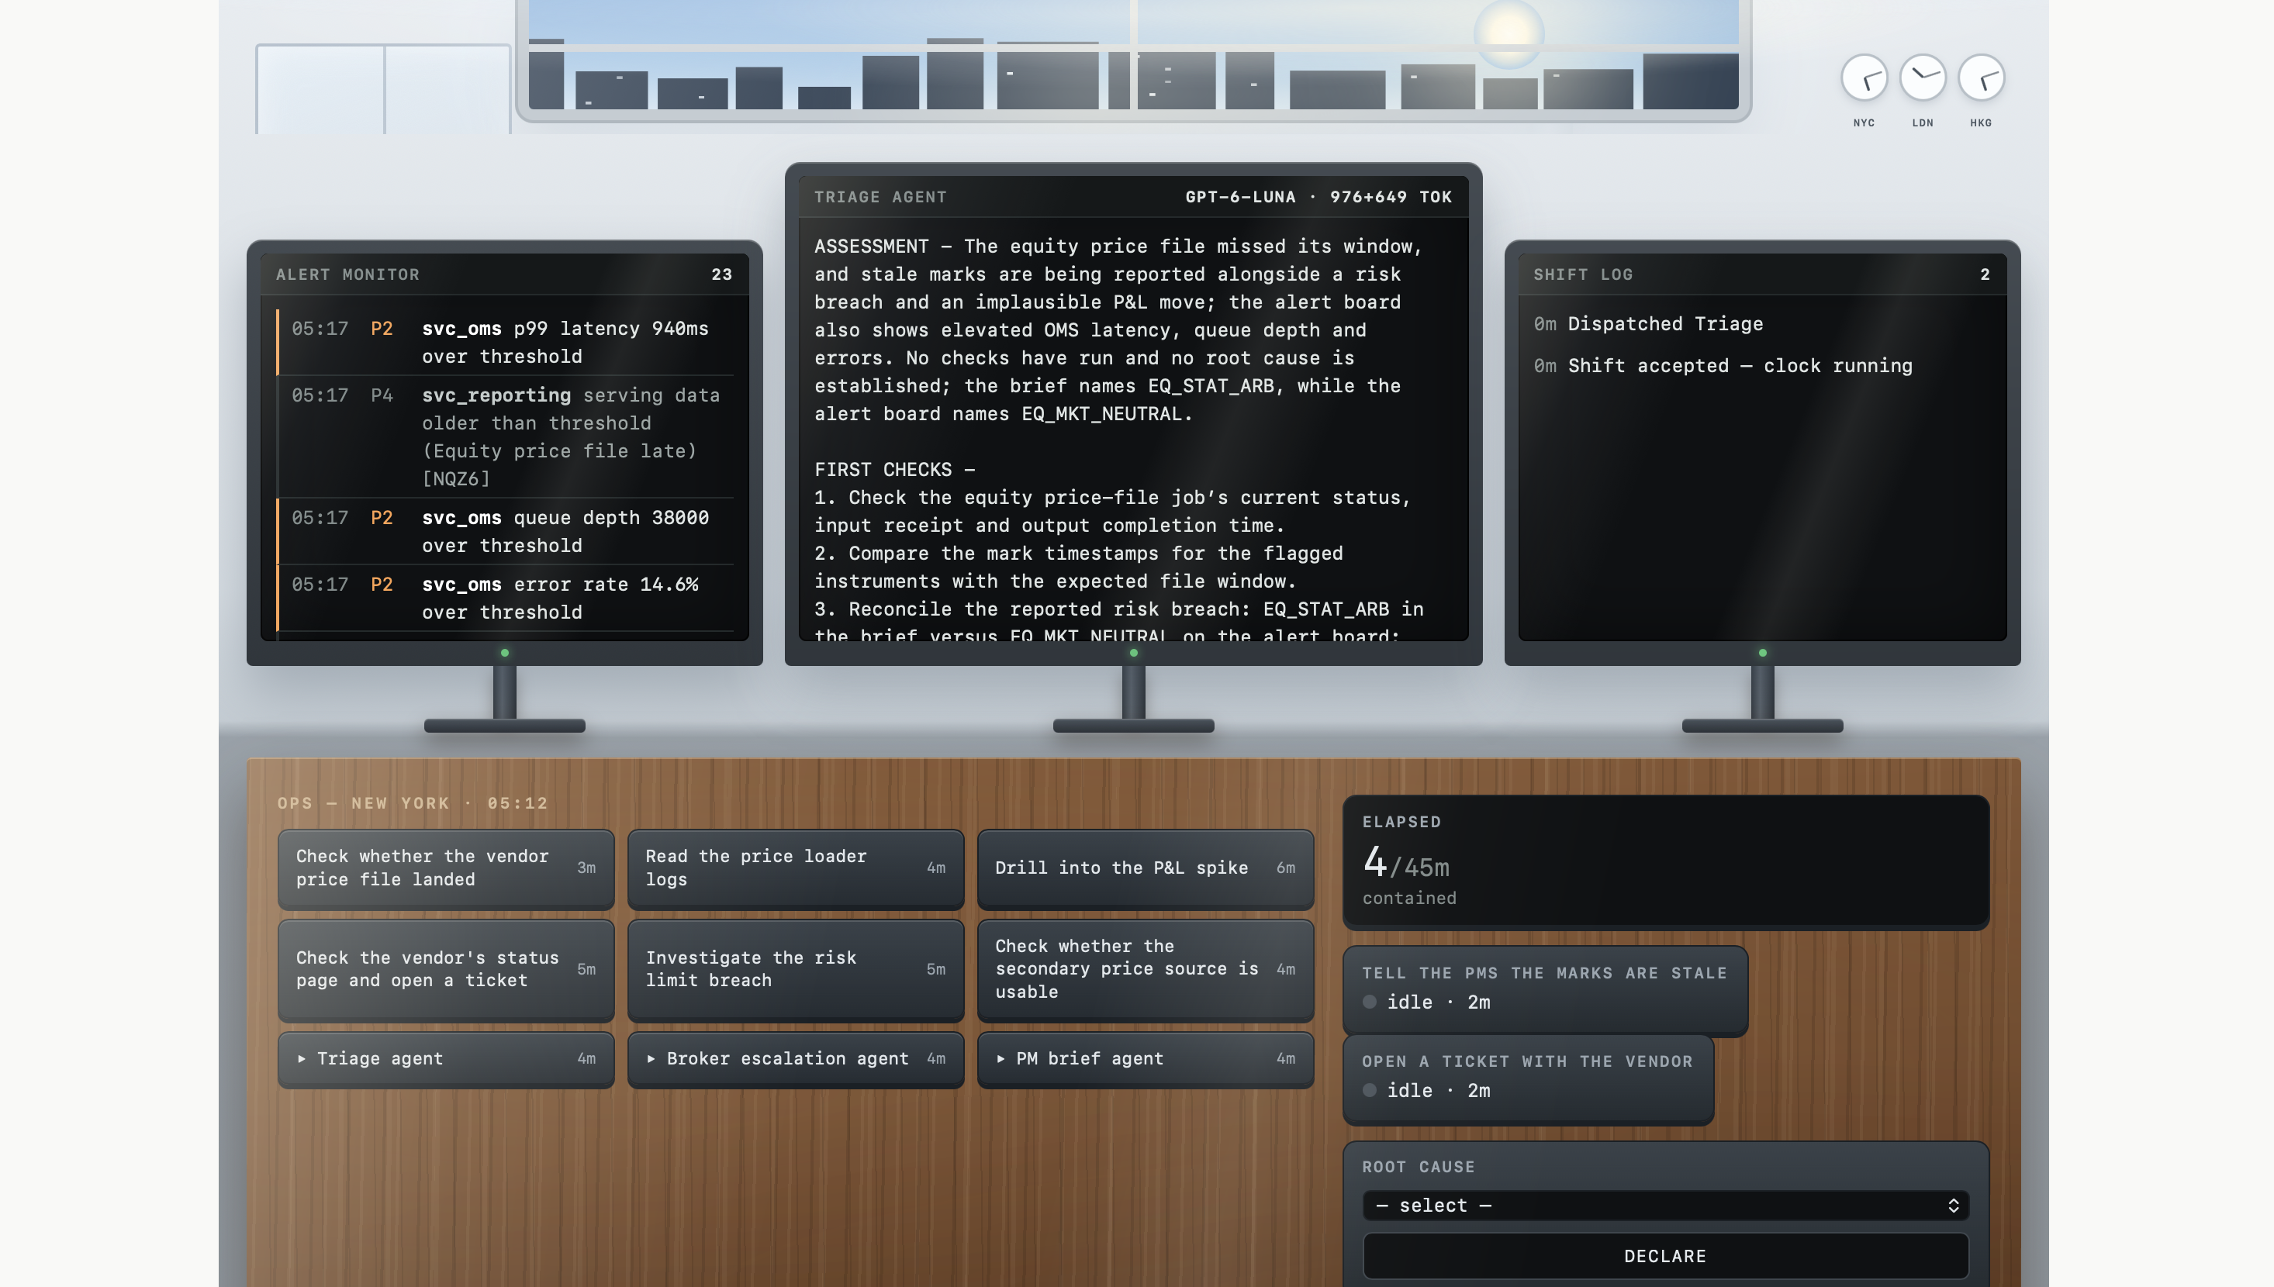
Task: Click the Shift Log count 2
Action: tap(1985, 275)
